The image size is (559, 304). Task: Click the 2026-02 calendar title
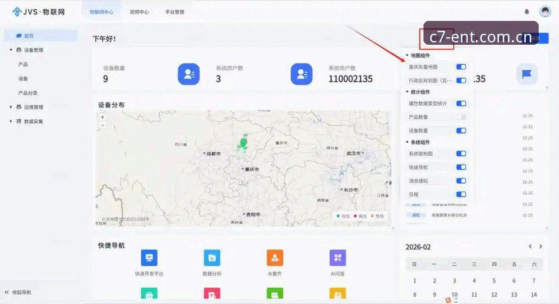point(418,247)
